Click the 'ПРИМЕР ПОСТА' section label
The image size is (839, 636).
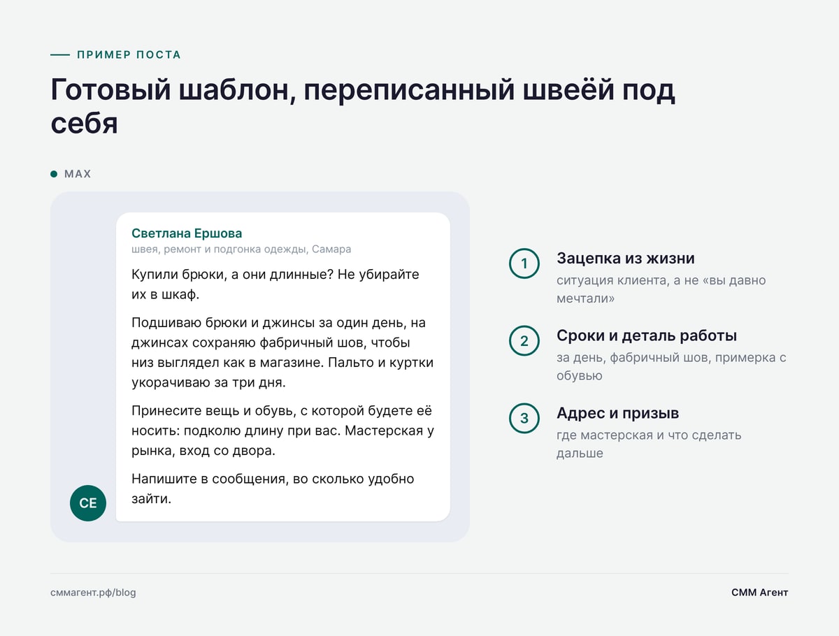(129, 55)
